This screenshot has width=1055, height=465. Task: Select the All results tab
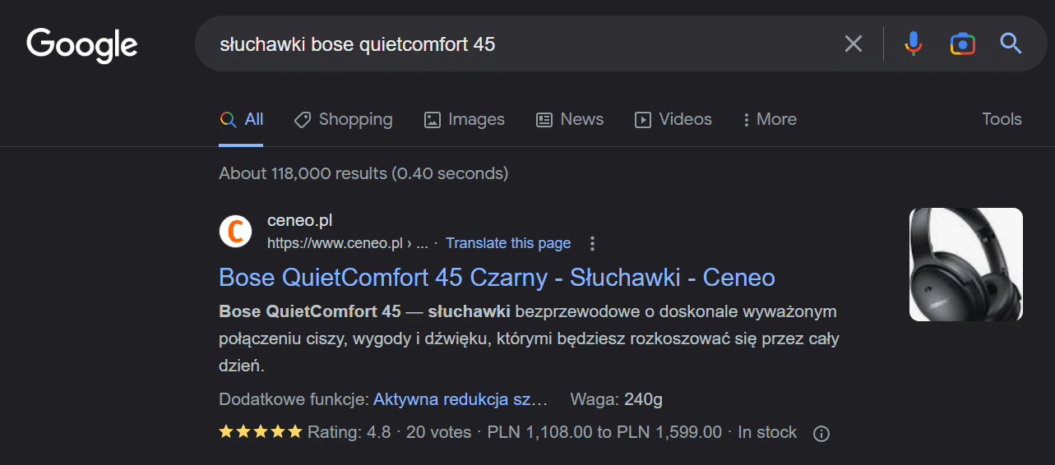click(241, 119)
